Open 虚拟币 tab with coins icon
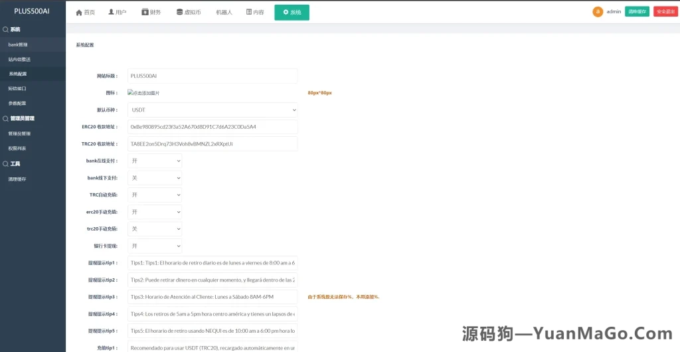The height and width of the screenshot is (352, 680). click(189, 13)
